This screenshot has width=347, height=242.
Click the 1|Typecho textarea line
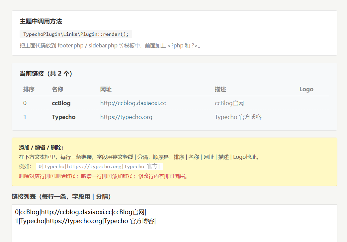click(x=85, y=221)
